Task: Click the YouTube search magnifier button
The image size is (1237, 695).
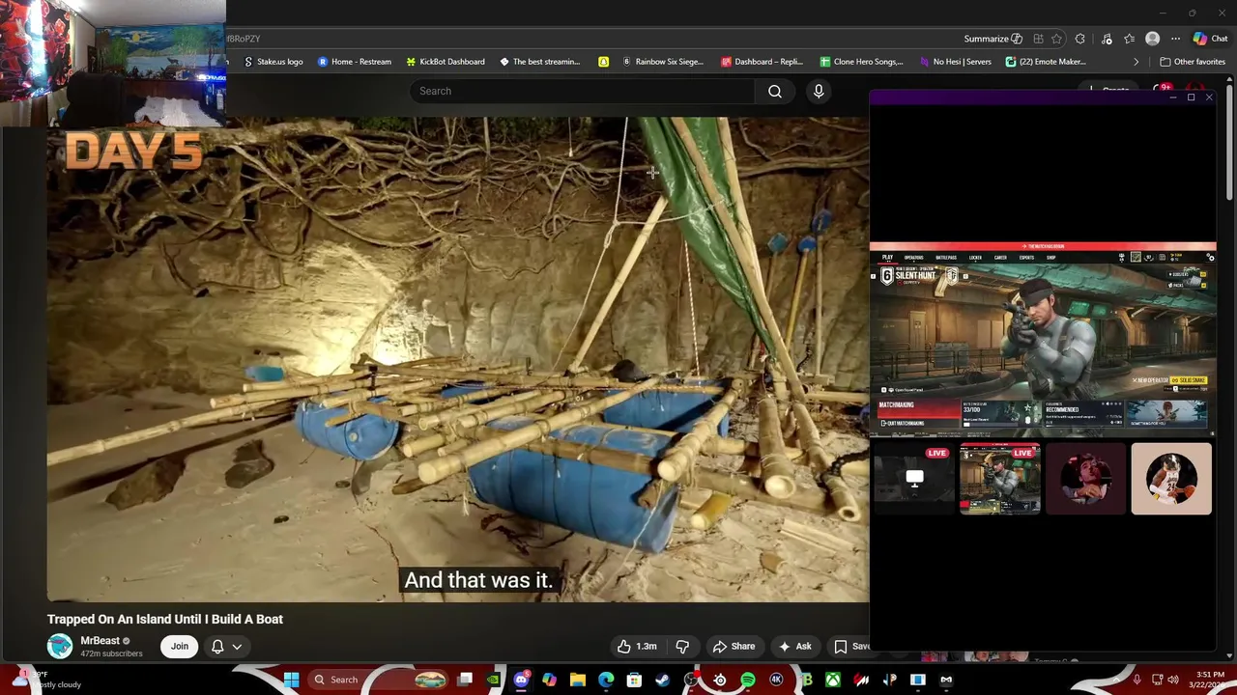Action: click(775, 91)
